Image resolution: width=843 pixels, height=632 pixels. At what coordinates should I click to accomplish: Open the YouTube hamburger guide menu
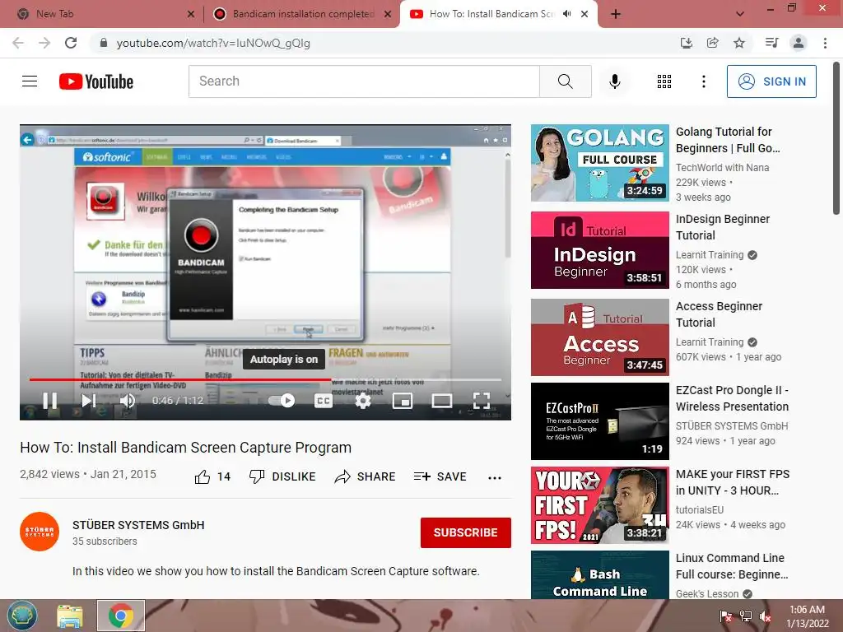point(30,81)
